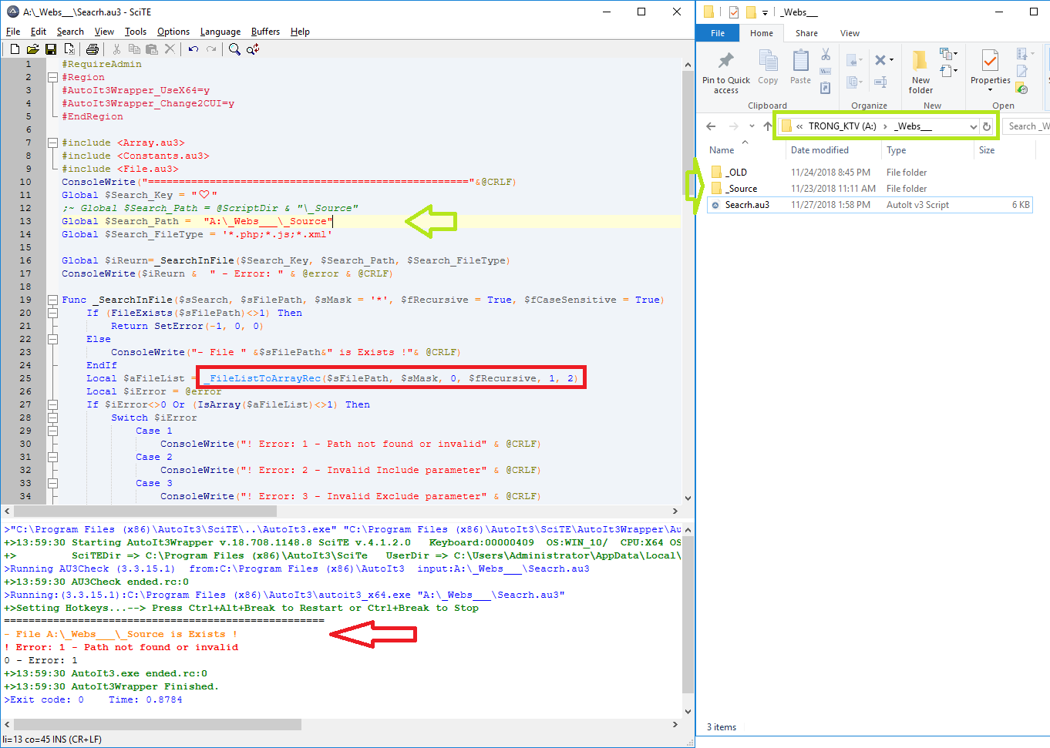1050x748 pixels.
Task: Click the editor vertical scrollbar down arrow
Action: pos(688,498)
